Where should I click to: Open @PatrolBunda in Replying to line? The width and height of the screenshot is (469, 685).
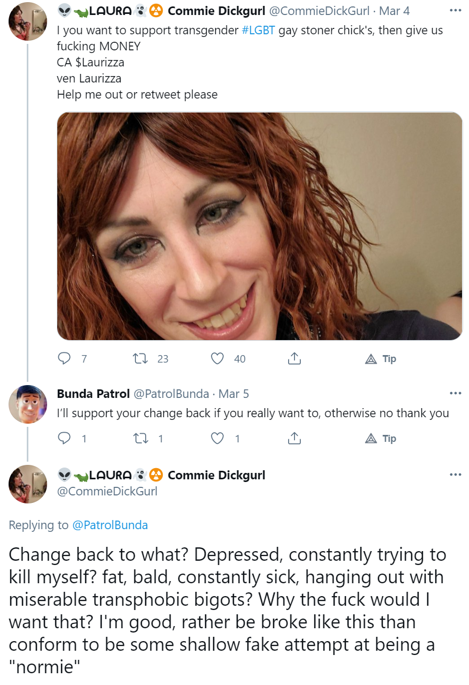[110, 525]
